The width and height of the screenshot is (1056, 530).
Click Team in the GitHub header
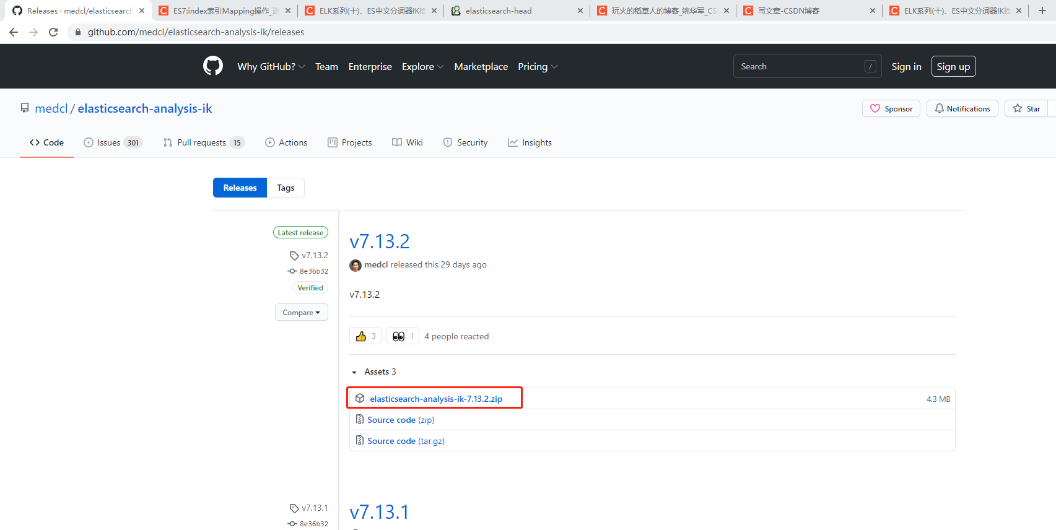[x=326, y=66]
